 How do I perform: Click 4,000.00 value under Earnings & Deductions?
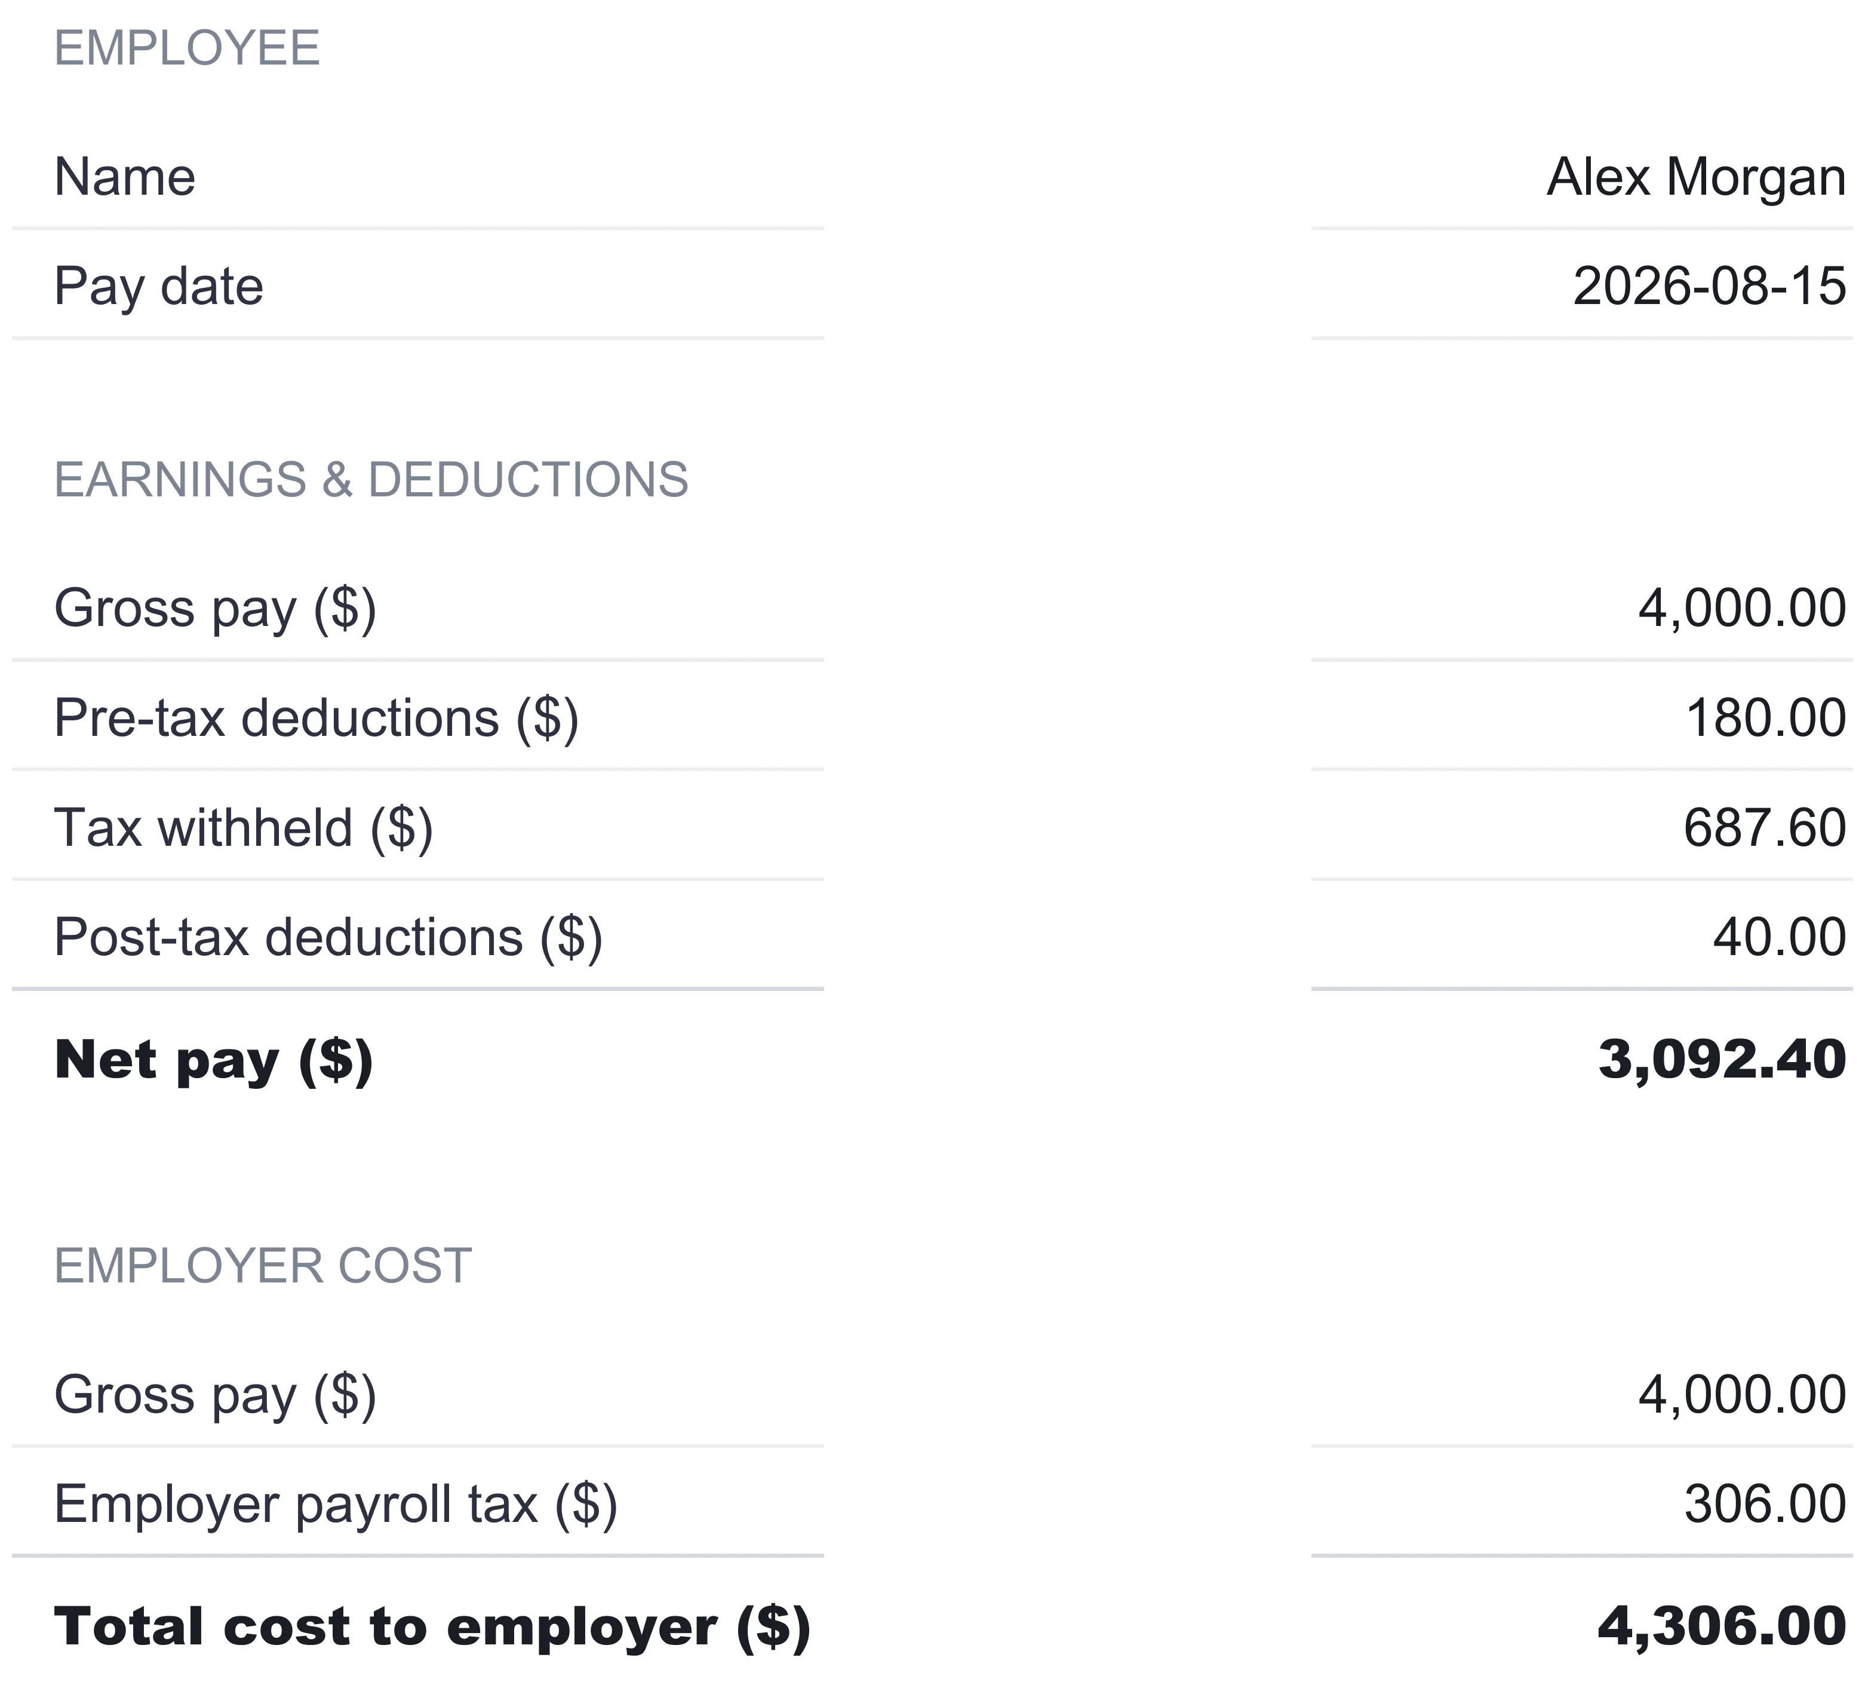pyautogui.click(x=1742, y=608)
